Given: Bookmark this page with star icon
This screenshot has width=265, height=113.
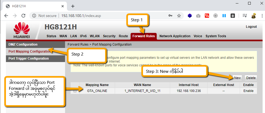Looking at the screenshot, I should pyautogui.click(x=179, y=16).
